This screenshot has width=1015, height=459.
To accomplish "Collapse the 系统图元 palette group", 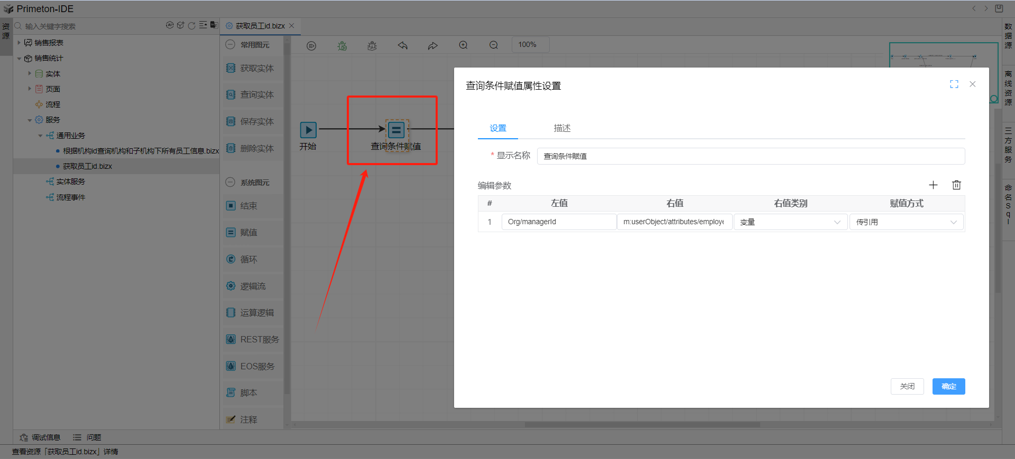I will [x=230, y=183].
